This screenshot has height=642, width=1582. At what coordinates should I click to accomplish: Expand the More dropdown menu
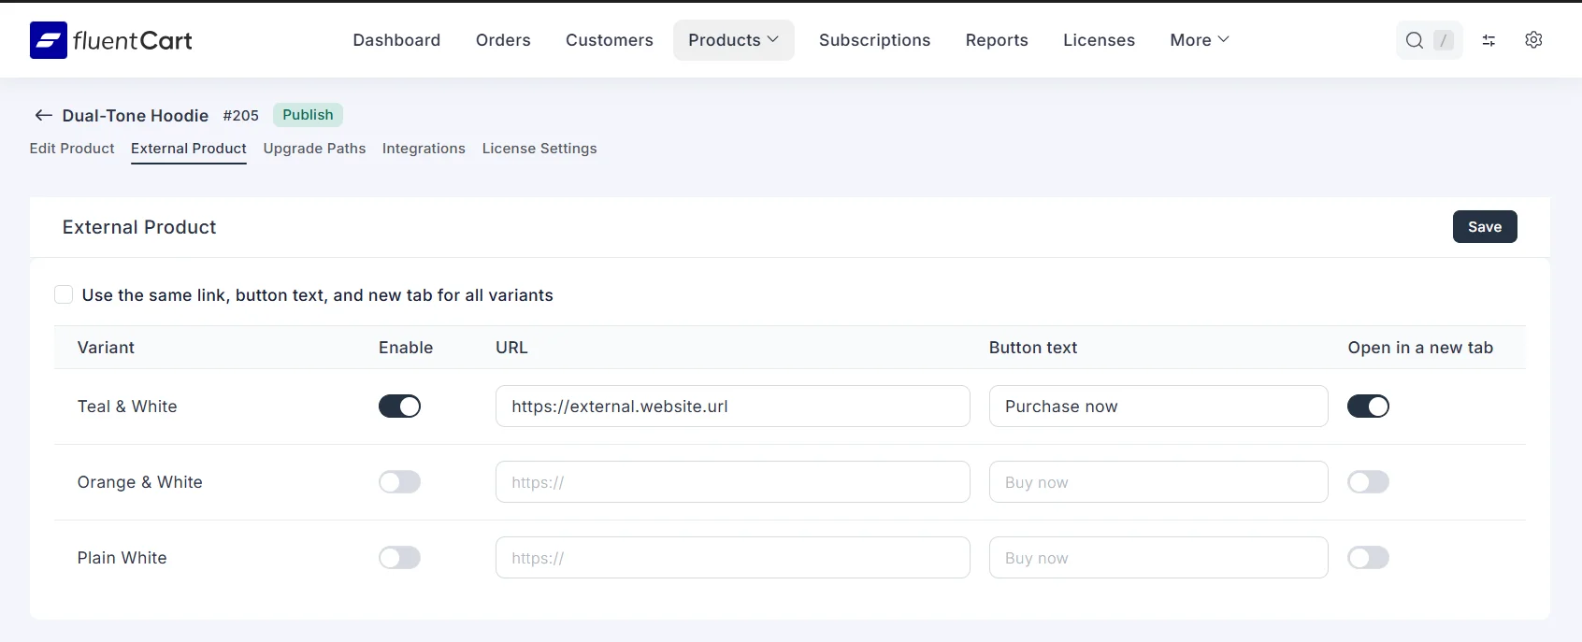click(1200, 40)
